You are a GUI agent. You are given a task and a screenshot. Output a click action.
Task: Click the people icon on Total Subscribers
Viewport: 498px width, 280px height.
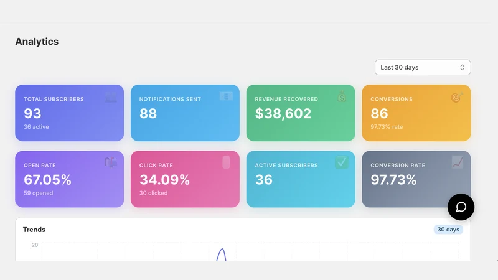111,97
